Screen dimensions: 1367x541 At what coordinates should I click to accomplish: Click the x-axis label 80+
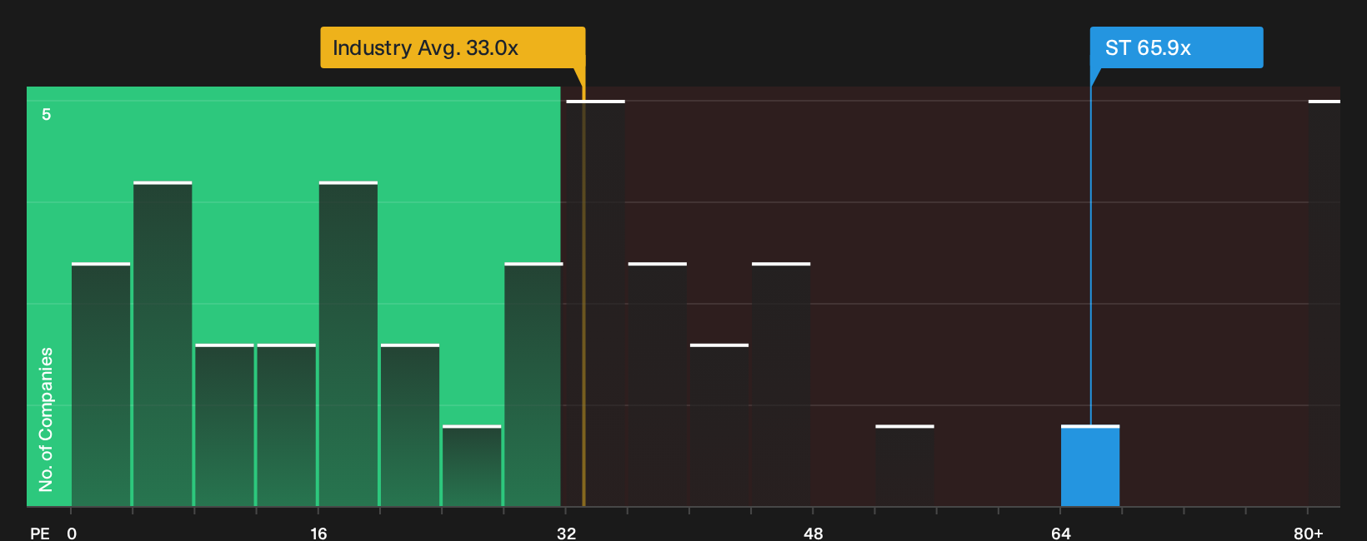pos(1309,533)
